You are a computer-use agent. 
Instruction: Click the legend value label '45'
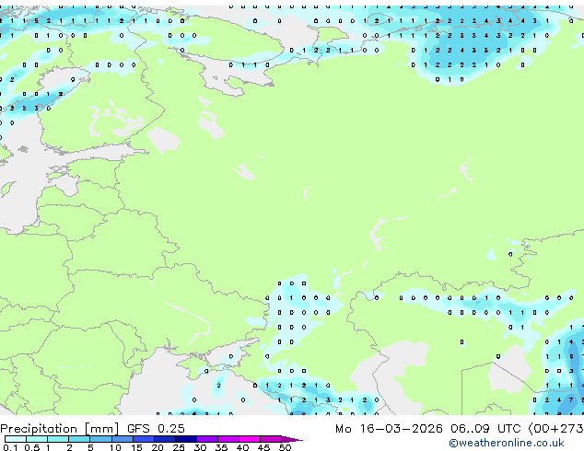coord(263,447)
